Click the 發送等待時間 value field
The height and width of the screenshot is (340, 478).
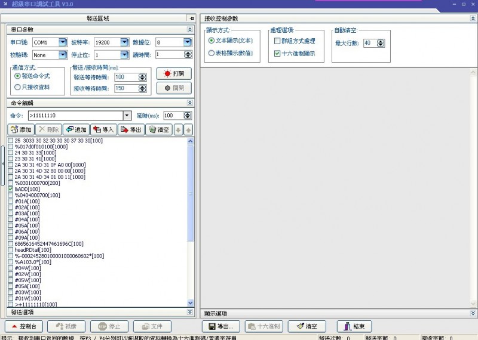127,78
